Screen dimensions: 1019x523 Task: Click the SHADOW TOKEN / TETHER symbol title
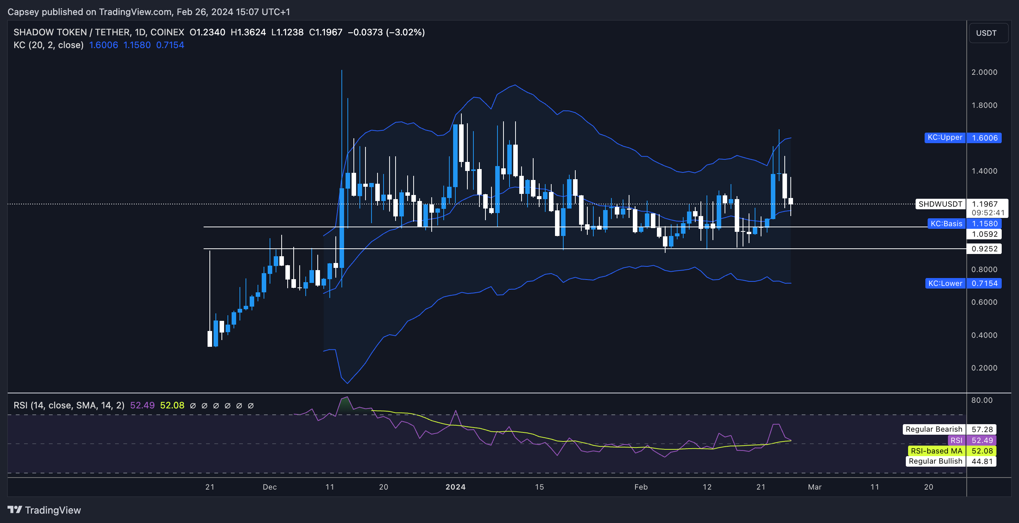tap(72, 32)
